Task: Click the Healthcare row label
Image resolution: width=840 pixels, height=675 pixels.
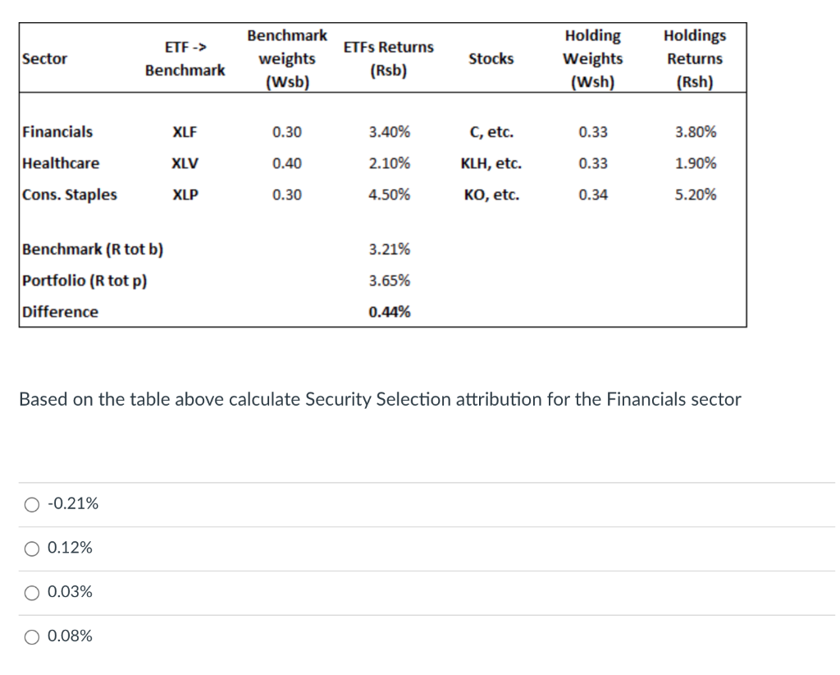Action: [x=61, y=163]
